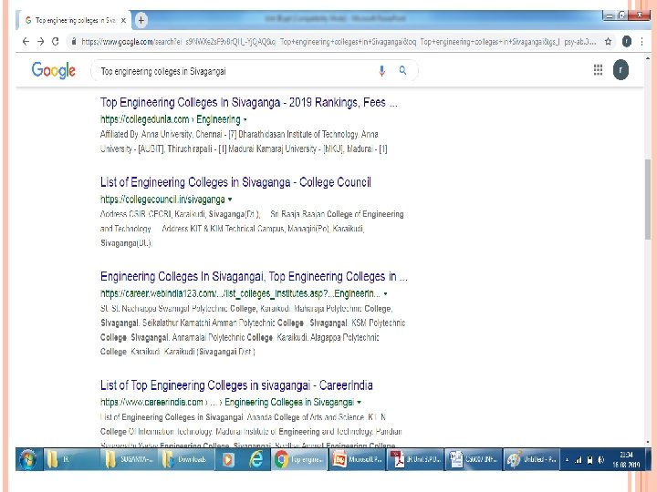This screenshot has height=492, width=657.
Task: Expand the collegecouncil.in result options arrow
Action: (230, 200)
